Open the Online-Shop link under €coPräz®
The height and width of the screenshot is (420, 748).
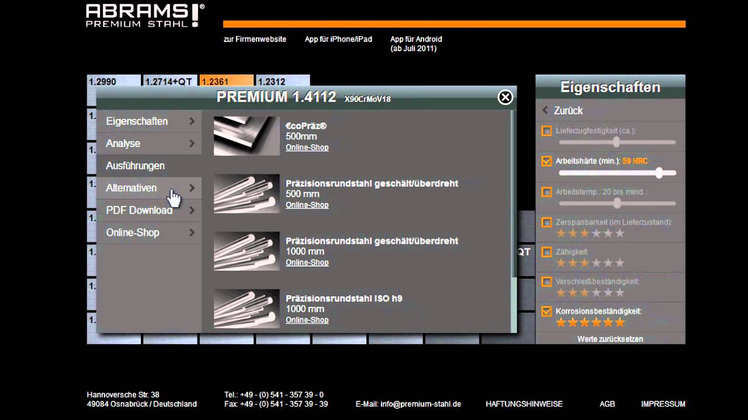pyautogui.click(x=307, y=148)
